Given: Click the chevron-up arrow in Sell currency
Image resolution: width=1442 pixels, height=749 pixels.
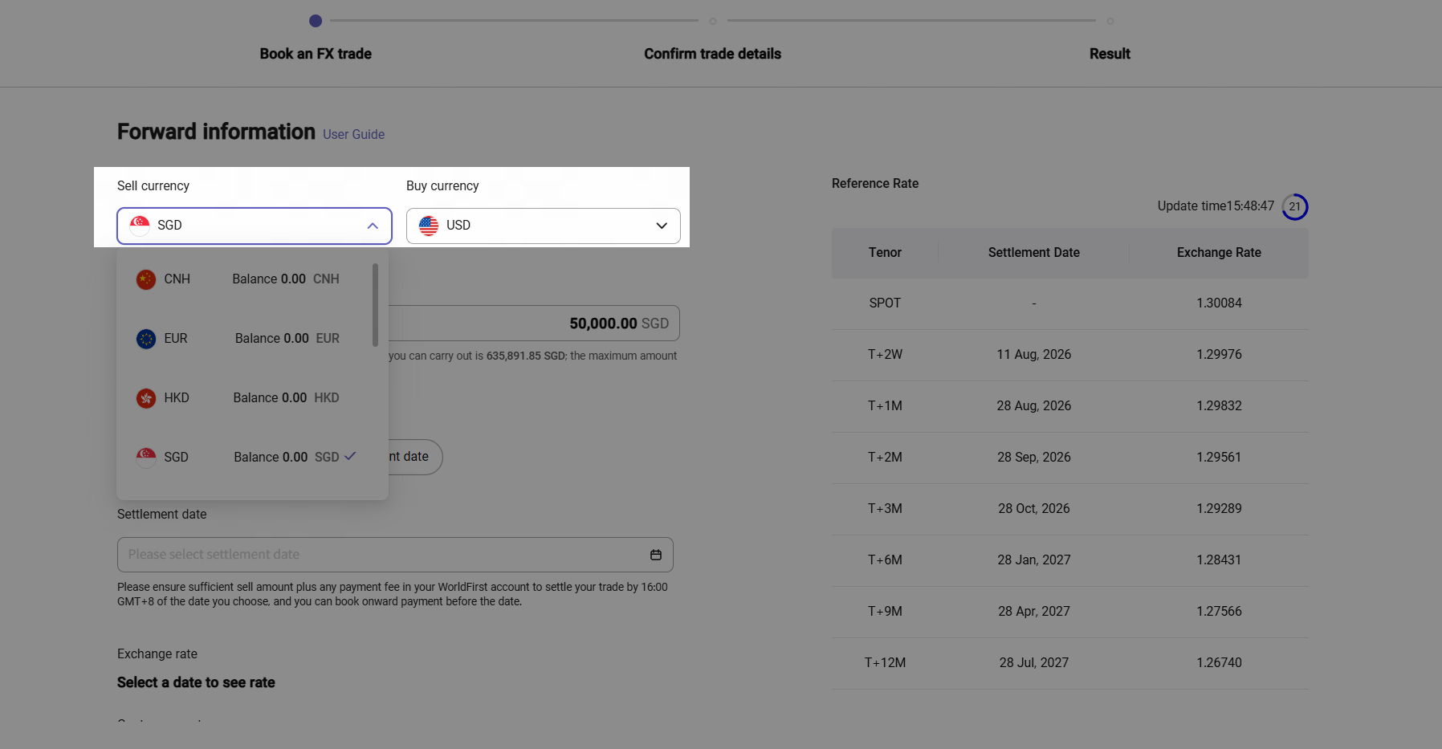Looking at the screenshot, I should coord(373,226).
